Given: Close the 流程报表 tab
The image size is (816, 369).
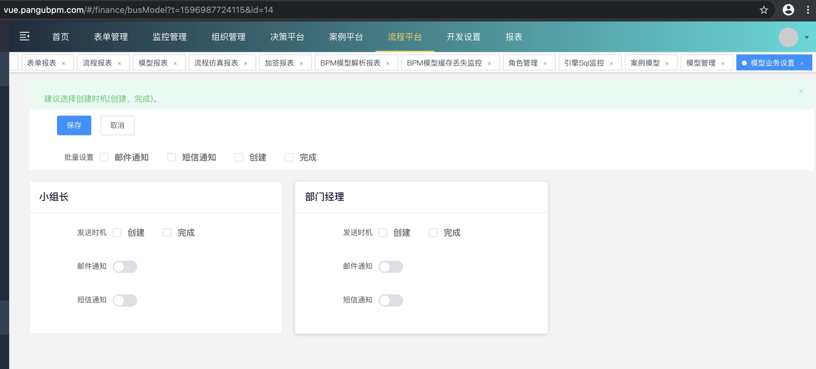Looking at the screenshot, I should pyautogui.click(x=119, y=63).
